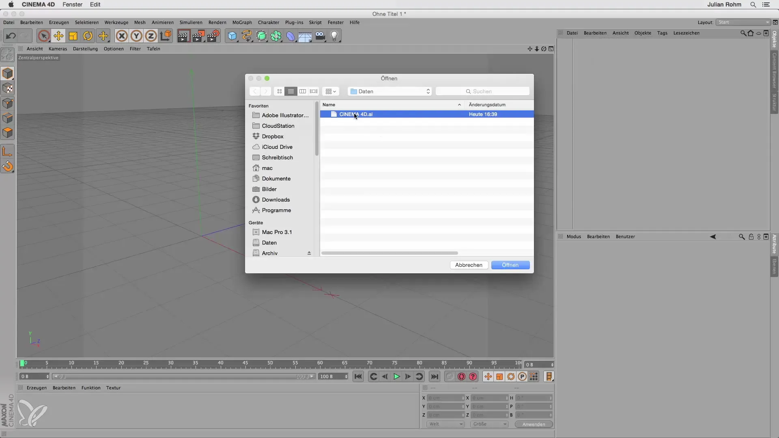Toggle the coordinate system button
This screenshot has width=779, height=438.
[x=166, y=36]
